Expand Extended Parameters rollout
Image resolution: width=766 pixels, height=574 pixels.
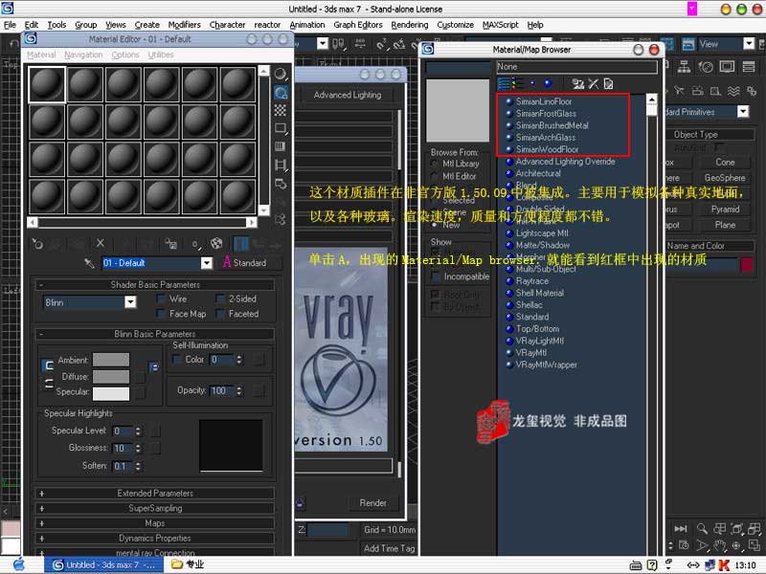(154, 494)
